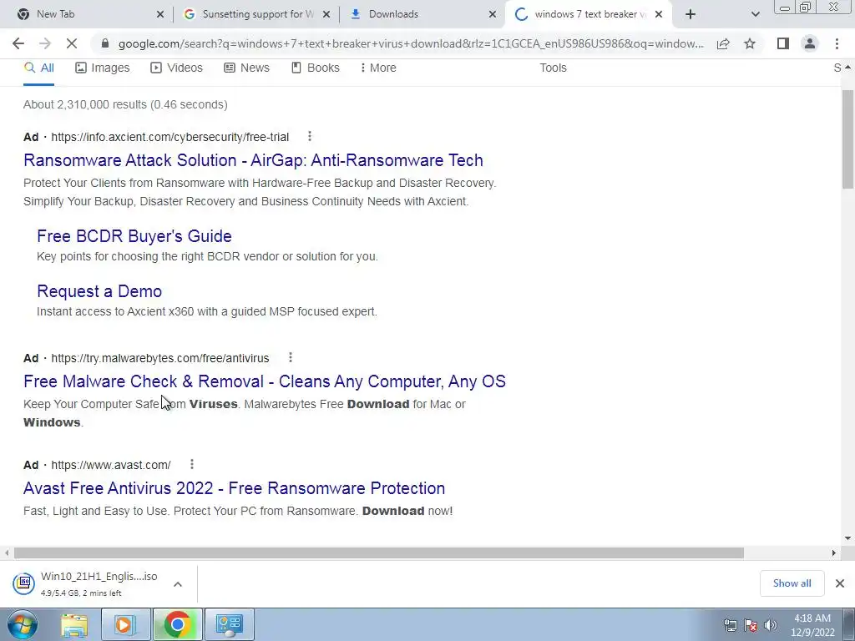This screenshot has width=855, height=641.
Task: Open Avast Free Antivirus 2022 link
Action: click(234, 488)
